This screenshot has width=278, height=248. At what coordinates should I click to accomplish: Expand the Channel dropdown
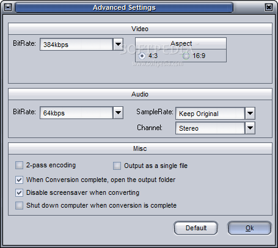pos(250,128)
